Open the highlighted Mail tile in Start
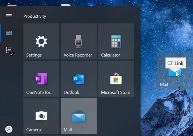 coord(79,116)
